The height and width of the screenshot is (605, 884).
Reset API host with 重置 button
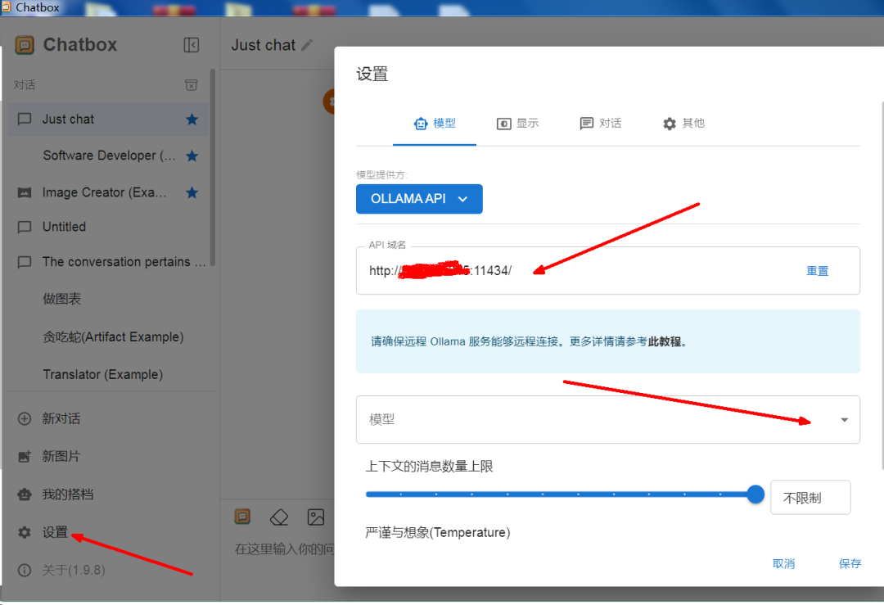(x=817, y=271)
